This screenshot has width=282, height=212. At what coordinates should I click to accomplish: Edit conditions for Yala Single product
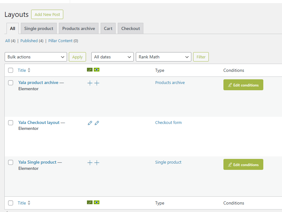coord(243,165)
